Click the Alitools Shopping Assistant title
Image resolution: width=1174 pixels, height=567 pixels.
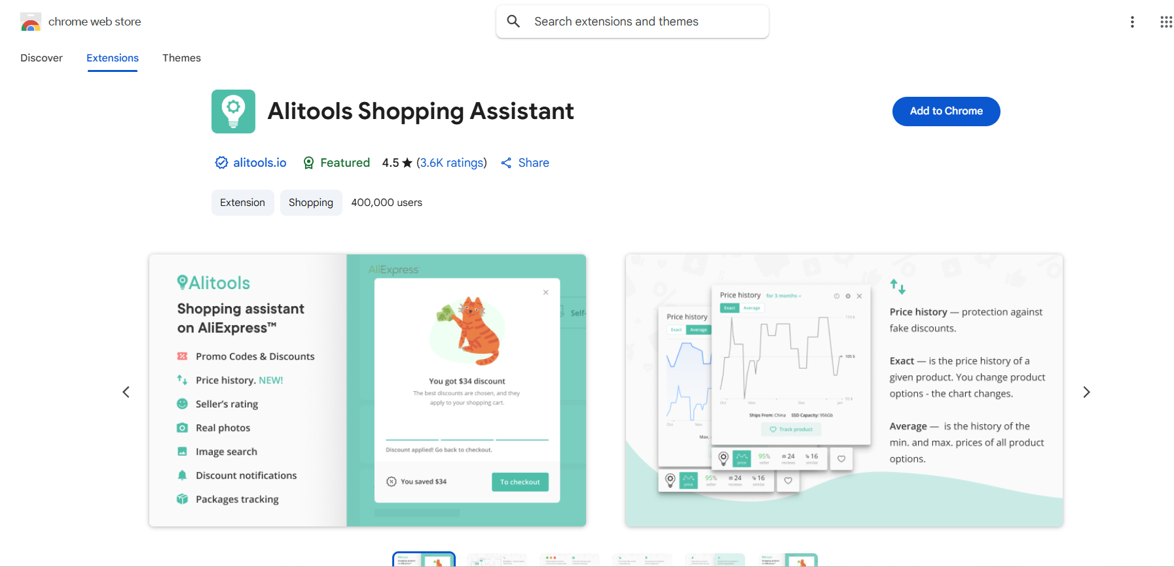(x=420, y=111)
